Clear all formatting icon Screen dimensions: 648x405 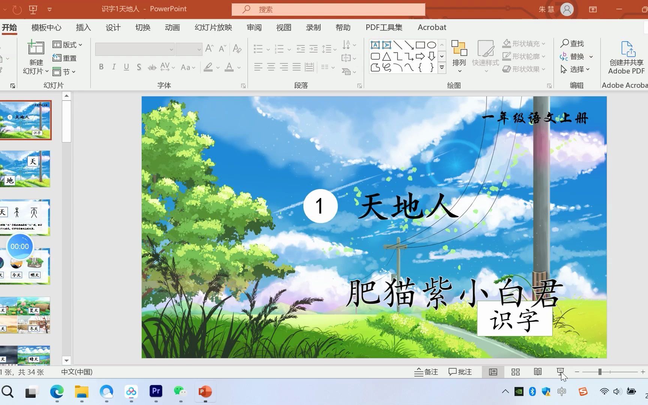(x=237, y=48)
